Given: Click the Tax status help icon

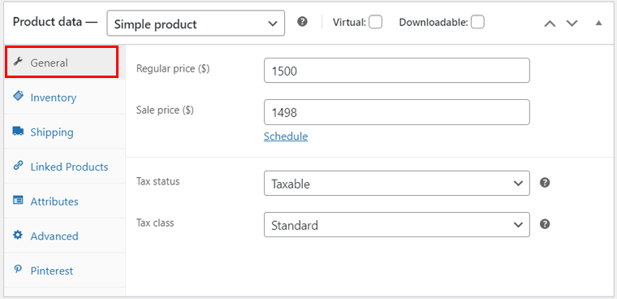Looking at the screenshot, I should point(545,183).
